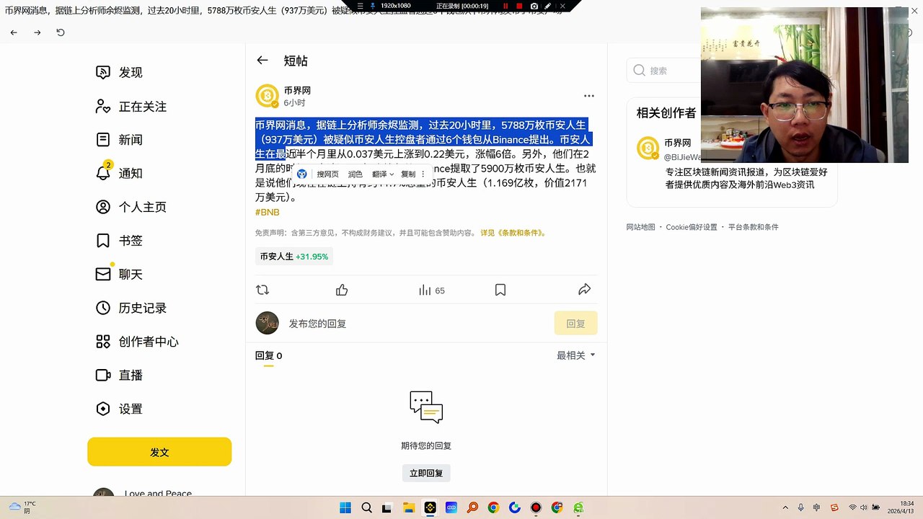Expand the 最相关 sort dropdown
Viewport: 923px width, 519px height.
coord(576,355)
